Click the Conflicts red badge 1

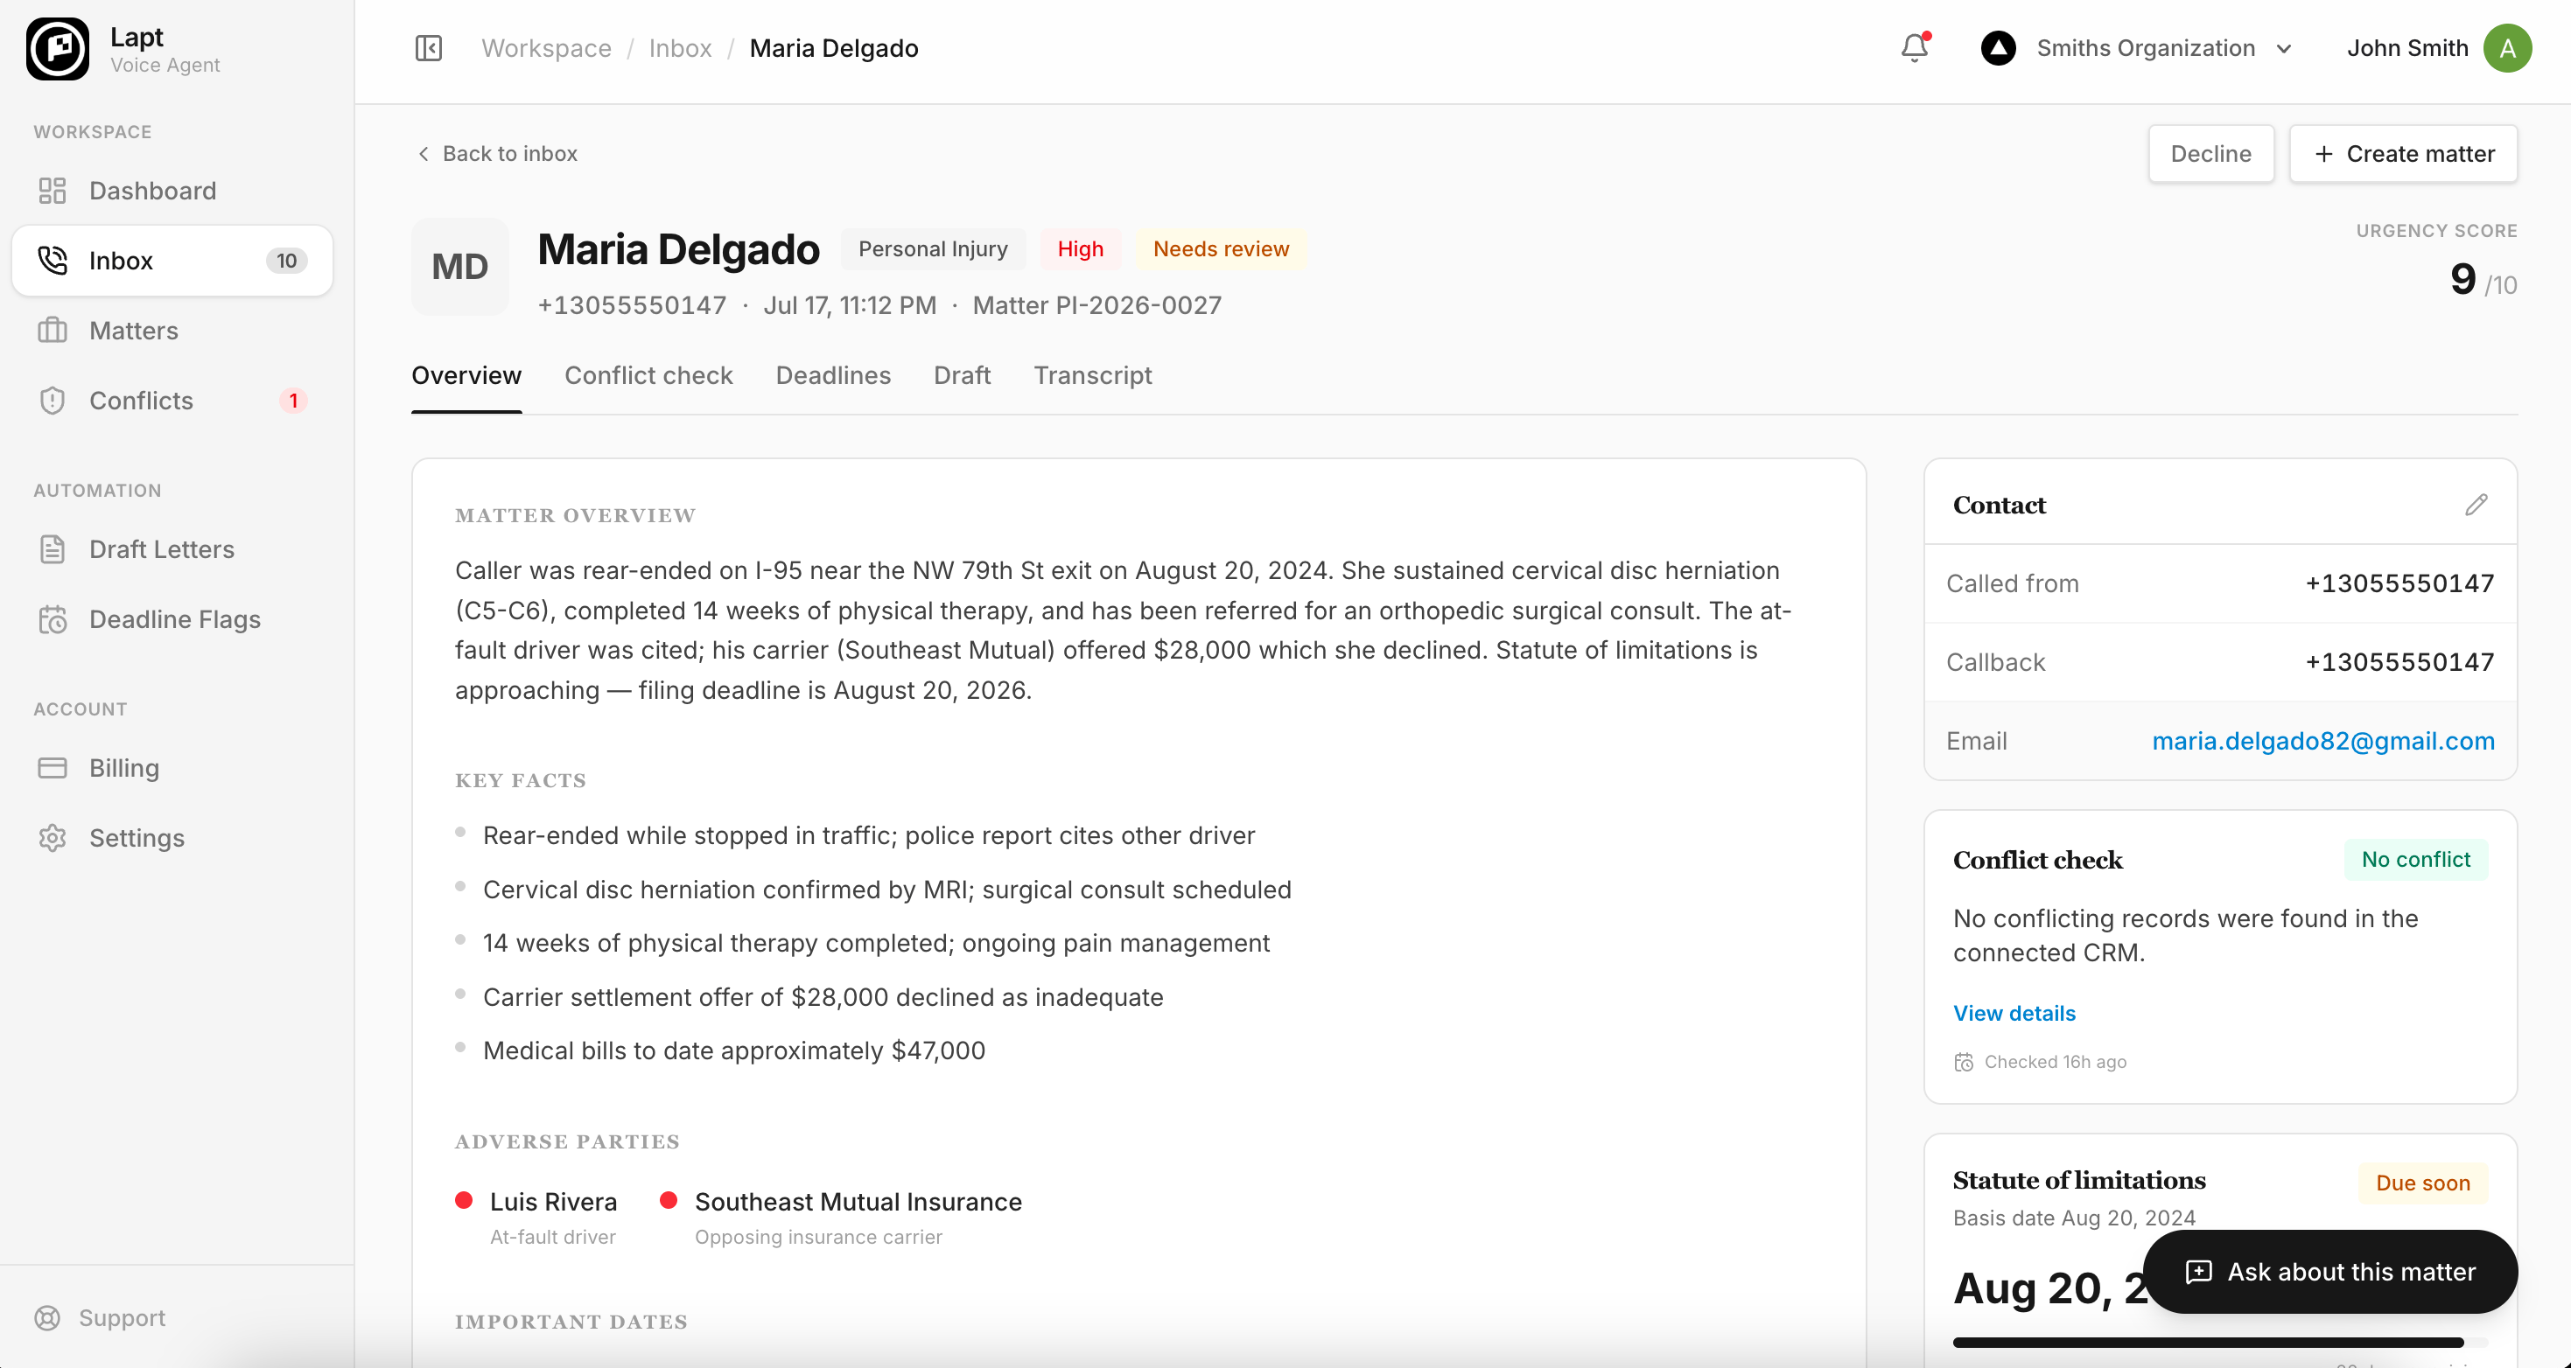[292, 400]
